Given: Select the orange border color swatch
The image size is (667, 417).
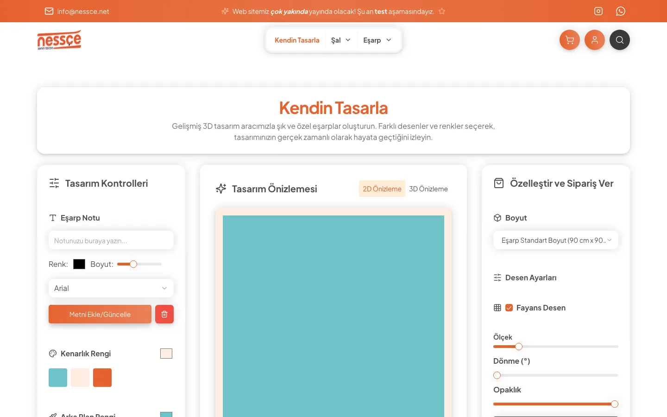Looking at the screenshot, I should pos(102,378).
